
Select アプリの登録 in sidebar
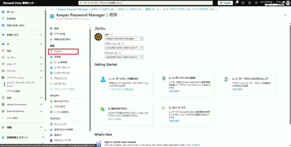click(13, 91)
